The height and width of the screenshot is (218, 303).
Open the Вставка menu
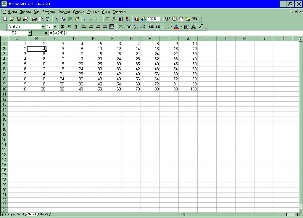click(x=49, y=12)
